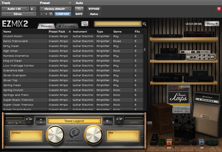This screenshot has width=222, height=152.
Task: Select the green PHA phaser pedal
Action: 162,142
